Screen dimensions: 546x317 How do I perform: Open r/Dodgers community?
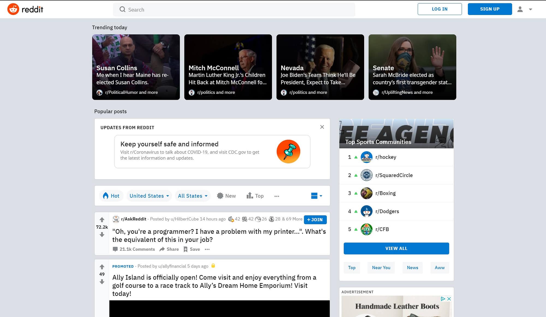point(387,211)
